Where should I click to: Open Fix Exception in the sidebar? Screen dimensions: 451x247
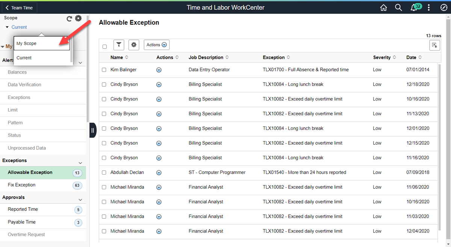pos(22,185)
